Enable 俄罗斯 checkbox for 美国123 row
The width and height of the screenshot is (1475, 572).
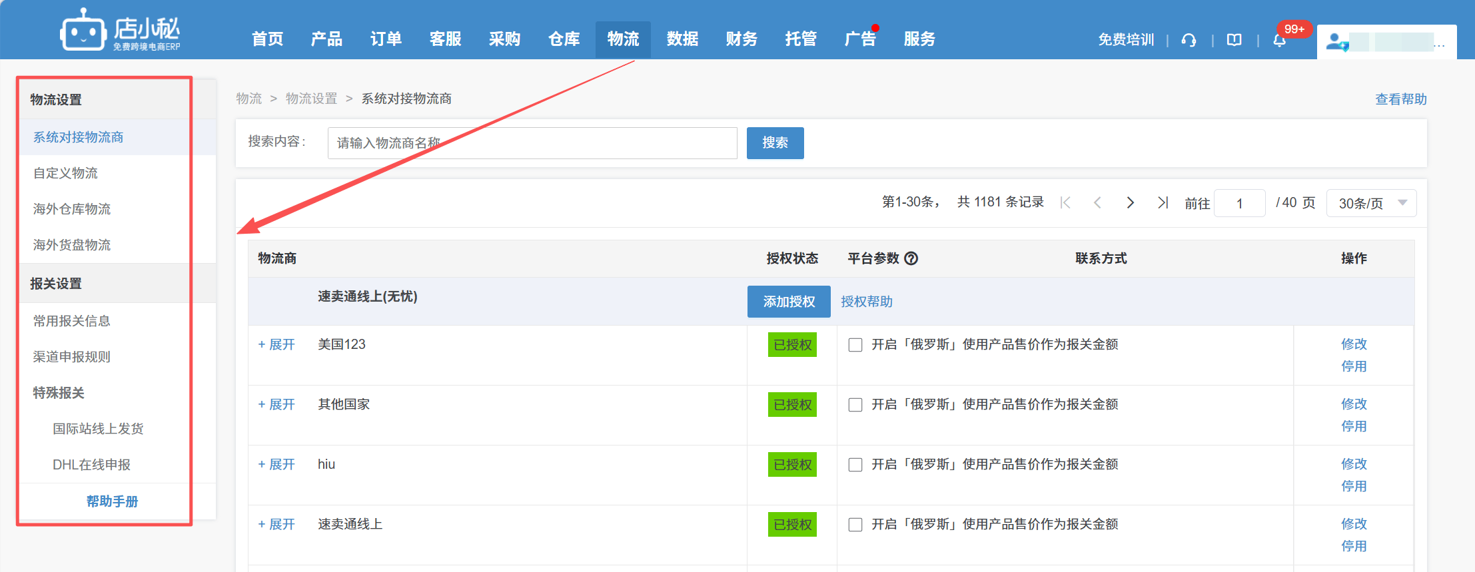click(x=855, y=345)
